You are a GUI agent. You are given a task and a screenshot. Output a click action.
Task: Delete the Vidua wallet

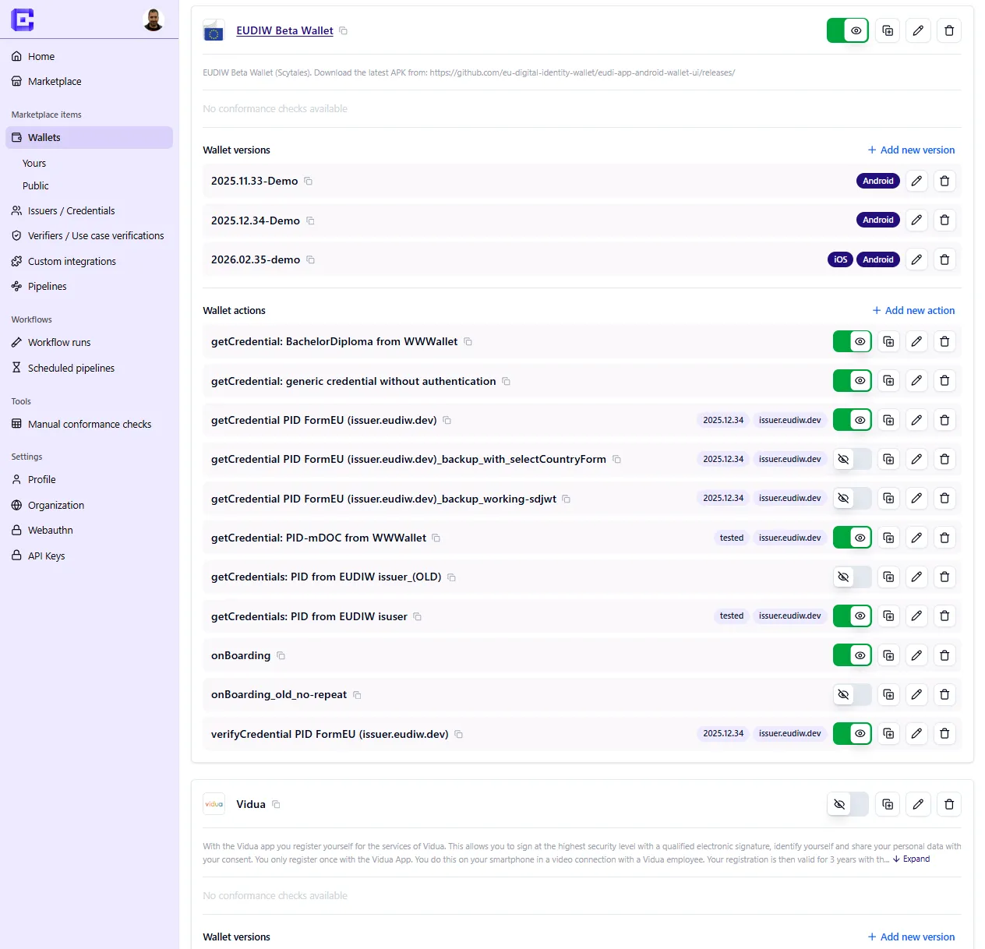[949, 804]
